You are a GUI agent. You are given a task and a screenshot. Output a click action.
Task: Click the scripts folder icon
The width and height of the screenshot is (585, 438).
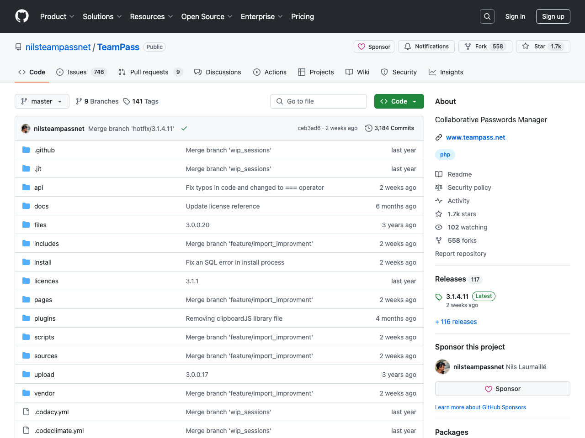point(26,337)
